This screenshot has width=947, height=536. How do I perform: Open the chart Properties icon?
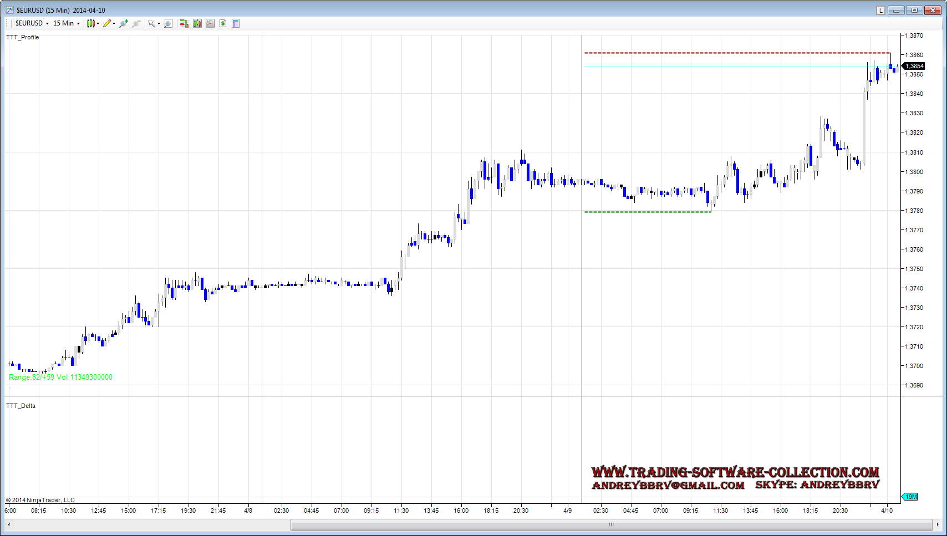(x=236, y=23)
